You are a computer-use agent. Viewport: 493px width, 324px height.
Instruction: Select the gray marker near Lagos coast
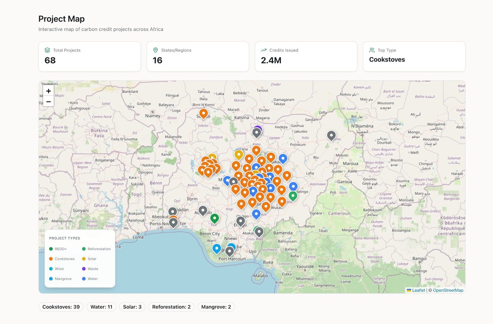173,222
